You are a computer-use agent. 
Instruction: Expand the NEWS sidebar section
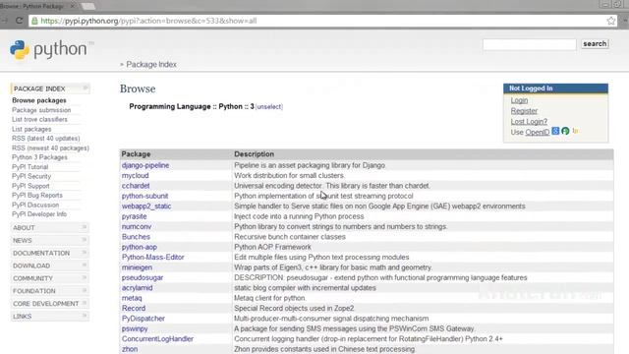(x=50, y=240)
